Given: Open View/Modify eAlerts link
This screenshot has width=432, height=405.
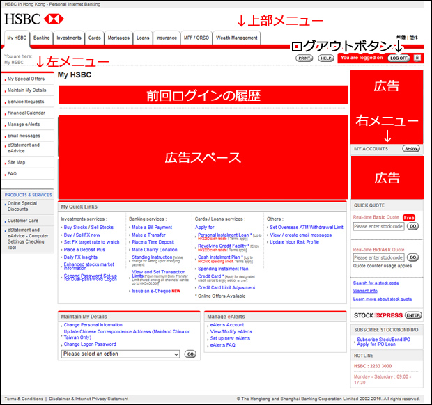Looking at the screenshot, I should [x=231, y=331].
